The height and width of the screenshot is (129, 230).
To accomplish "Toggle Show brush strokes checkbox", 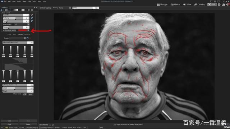I will coord(4,30).
